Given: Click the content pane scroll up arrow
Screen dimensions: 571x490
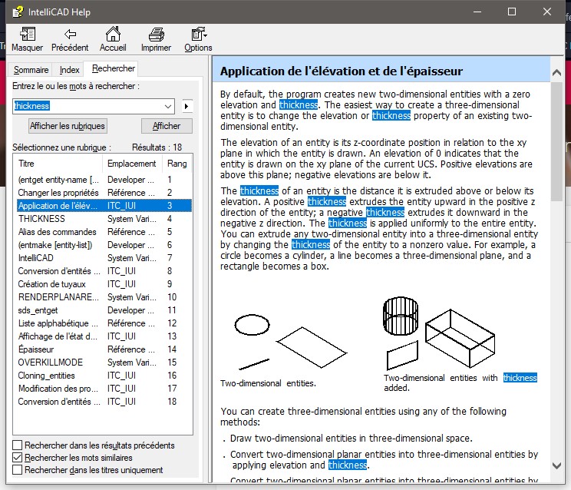Looking at the screenshot, I should 556,72.
